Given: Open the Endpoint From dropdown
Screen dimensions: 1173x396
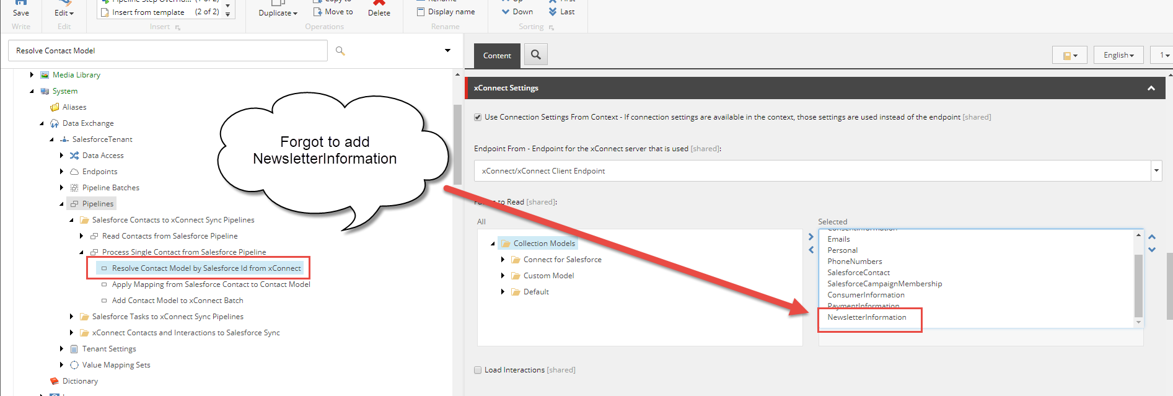Looking at the screenshot, I should pyautogui.click(x=1156, y=171).
